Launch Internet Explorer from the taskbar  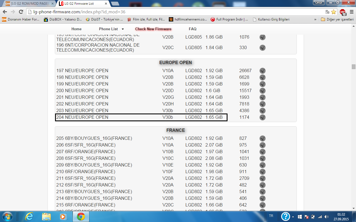29,216
